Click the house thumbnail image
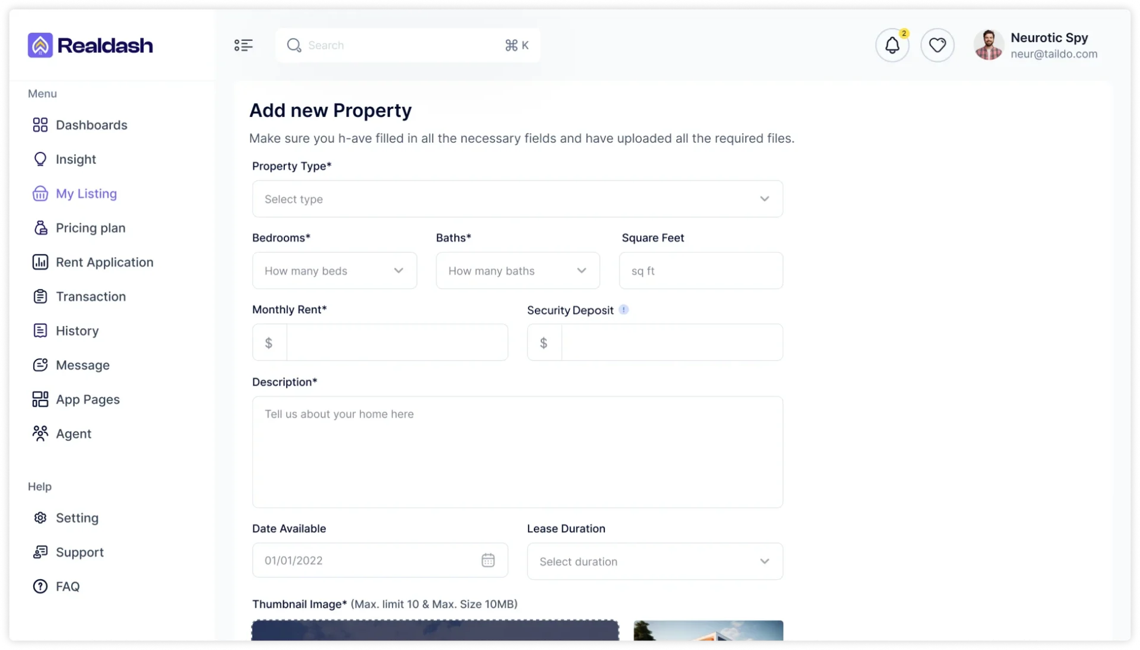 tap(708, 630)
